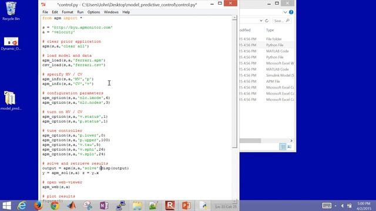Click Explorer horizontal scrollbar thumb

point(250,141)
